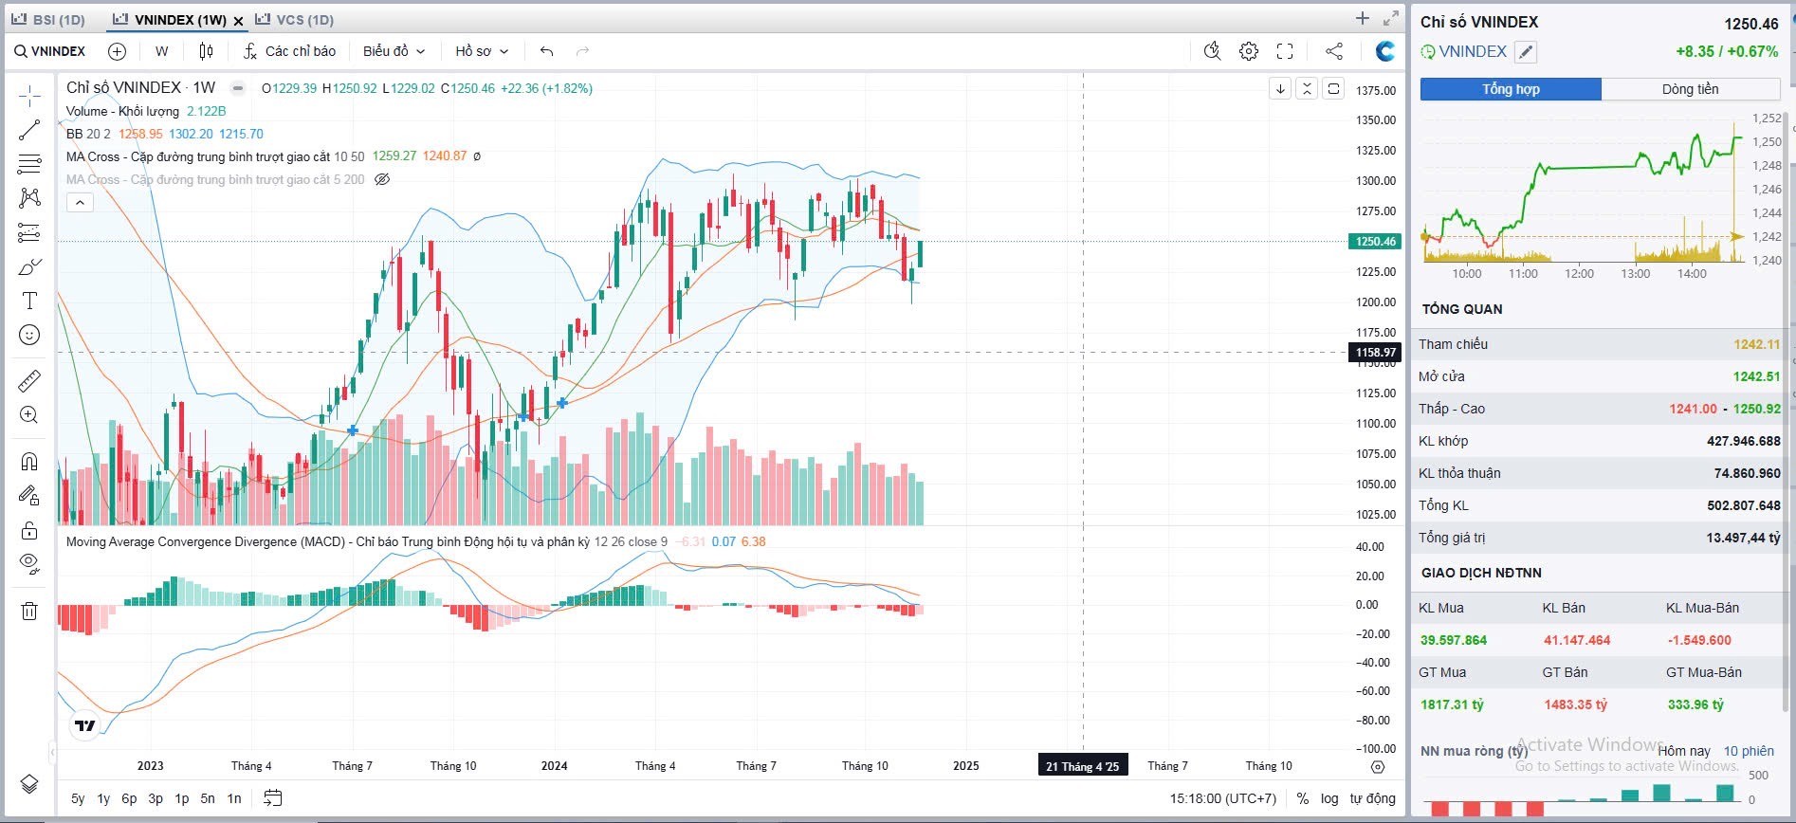Click the blue C logo icon
Image resolution: width=1796 pixels, height=823 pixels.
pyautogui.click(x=1385, y=51)
